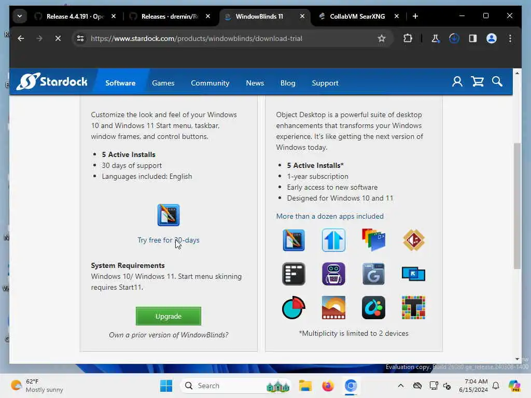Select the Fences colored windows app icon

[x=373, y=239]
